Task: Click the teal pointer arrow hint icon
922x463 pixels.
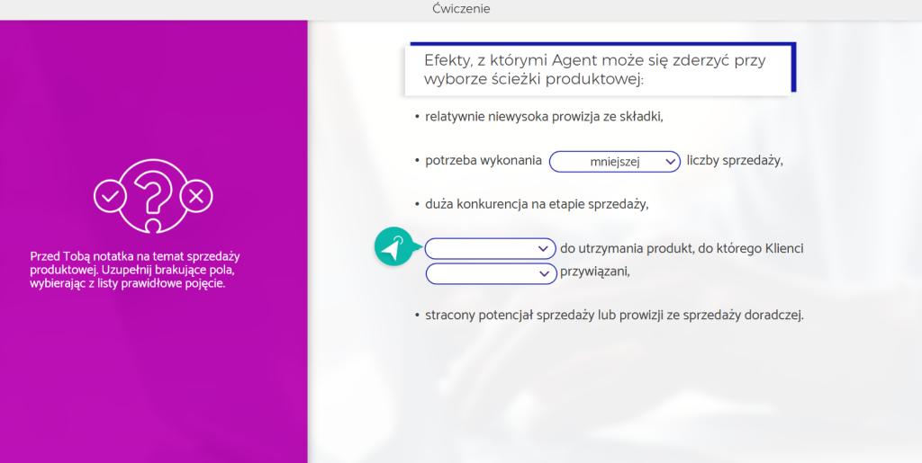Action: pos(393,247)
